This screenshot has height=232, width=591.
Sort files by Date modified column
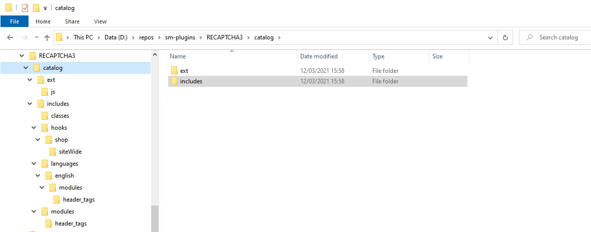coord(319,56)
